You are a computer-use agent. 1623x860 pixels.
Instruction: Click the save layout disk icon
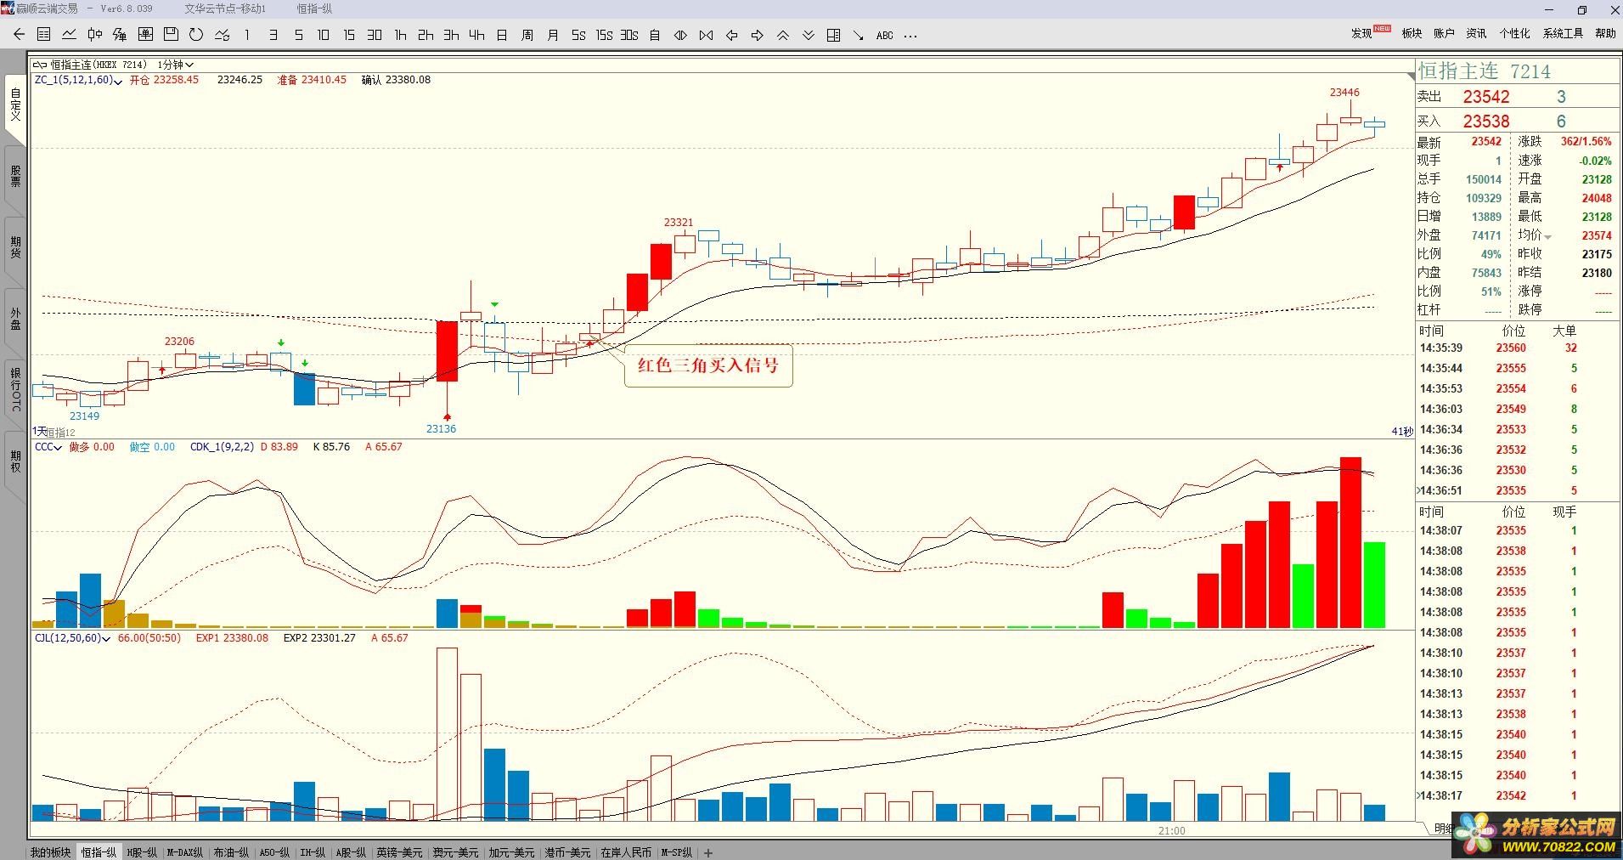click(x=171, y=35)
